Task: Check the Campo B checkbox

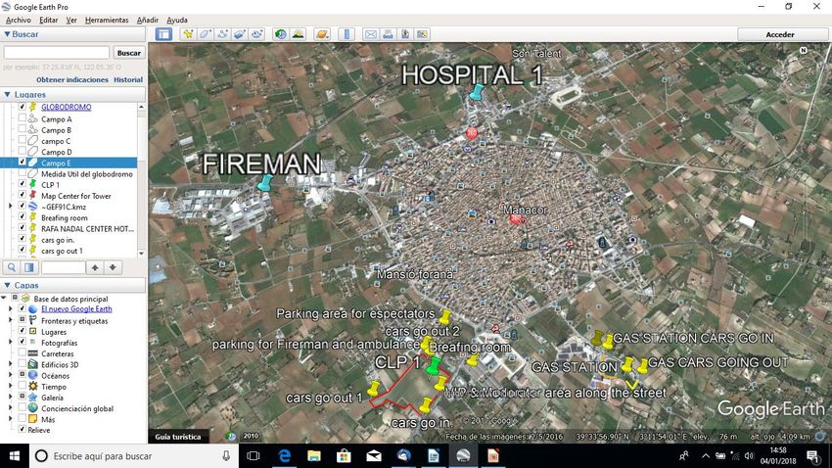Action: pyautogui.click(x=22, y=129)
